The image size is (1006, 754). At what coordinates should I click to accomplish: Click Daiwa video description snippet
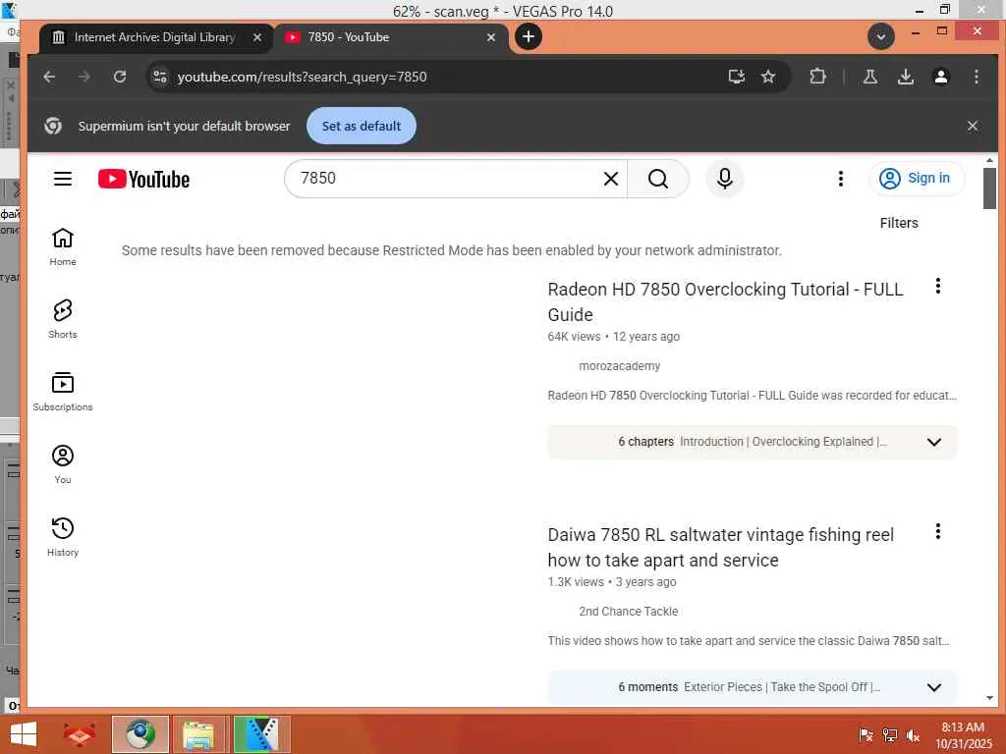coord(749,641)
